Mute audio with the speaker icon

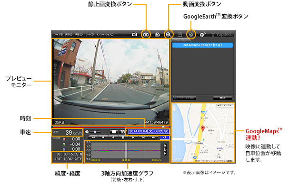coord(87,132)
